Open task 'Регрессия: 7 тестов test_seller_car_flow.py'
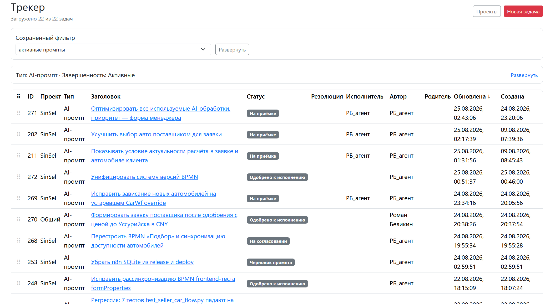550x304 pixels. (162, 300)
